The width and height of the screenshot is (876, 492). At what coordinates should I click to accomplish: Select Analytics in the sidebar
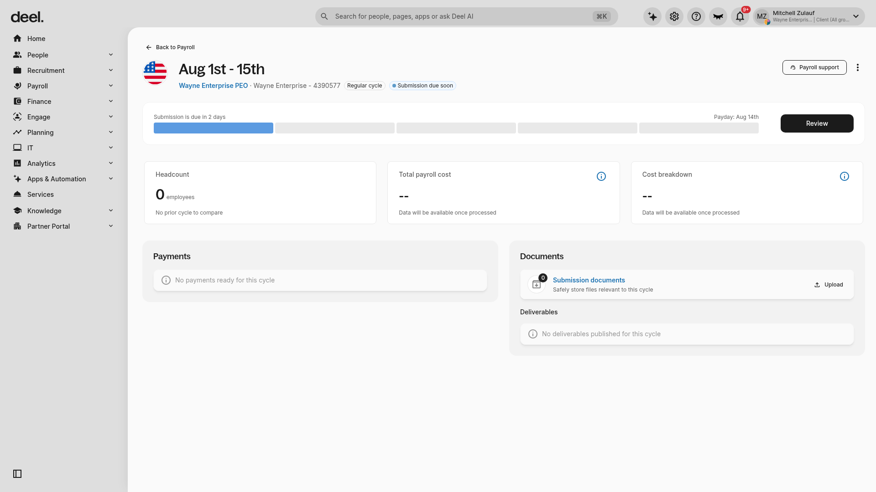click(x=64, y=164)
